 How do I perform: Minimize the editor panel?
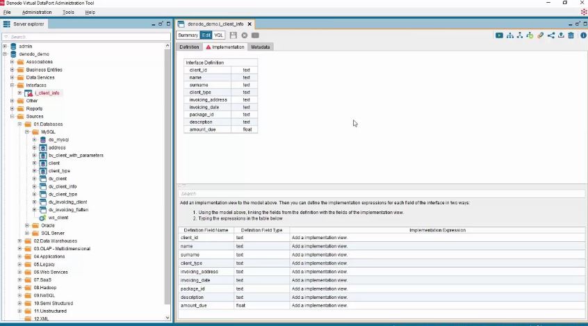tap(571, 24)
